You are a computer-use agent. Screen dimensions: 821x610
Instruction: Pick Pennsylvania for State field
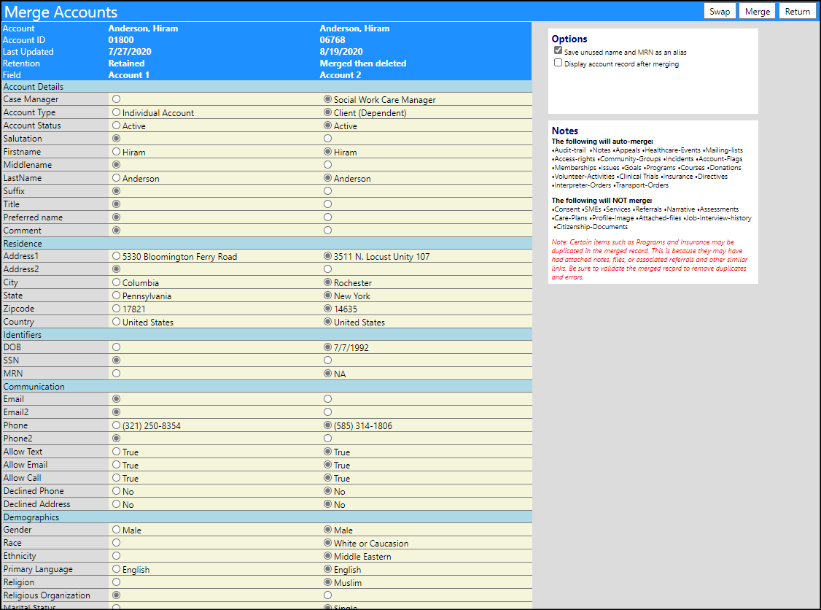click(x=116, y=296)
